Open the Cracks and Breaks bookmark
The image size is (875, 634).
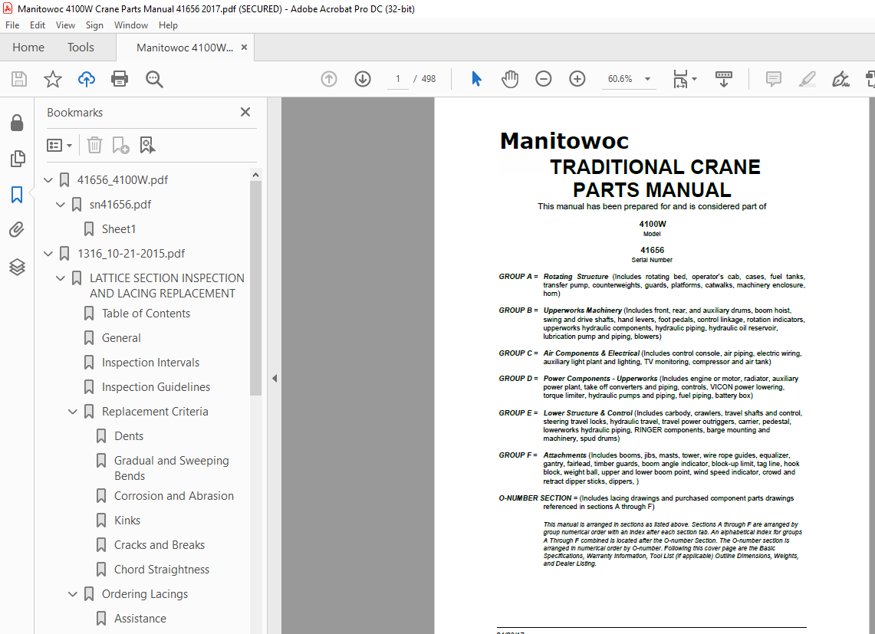coord(159,545)
